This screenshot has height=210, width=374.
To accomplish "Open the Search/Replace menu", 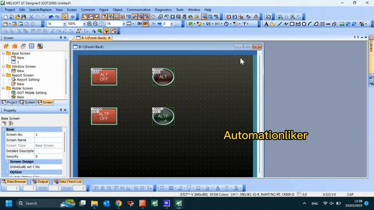I will click(x=40, y=10).
